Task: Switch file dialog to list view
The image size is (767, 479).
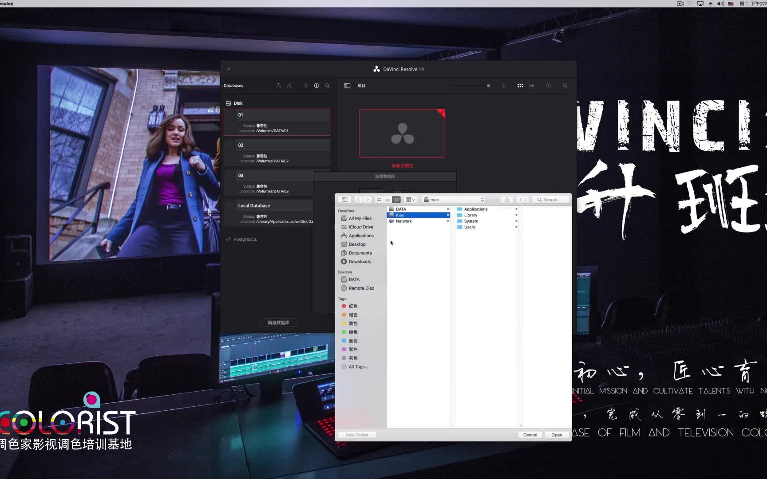Action: (x=387, y=200)
